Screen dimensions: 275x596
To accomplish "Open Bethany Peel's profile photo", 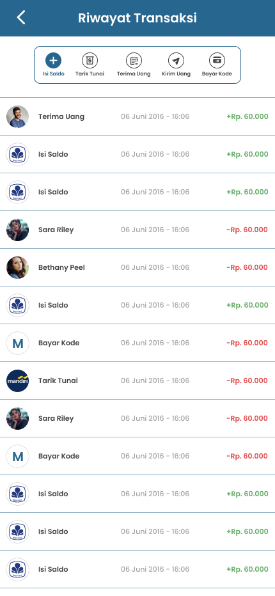I will tap(17, 267).
